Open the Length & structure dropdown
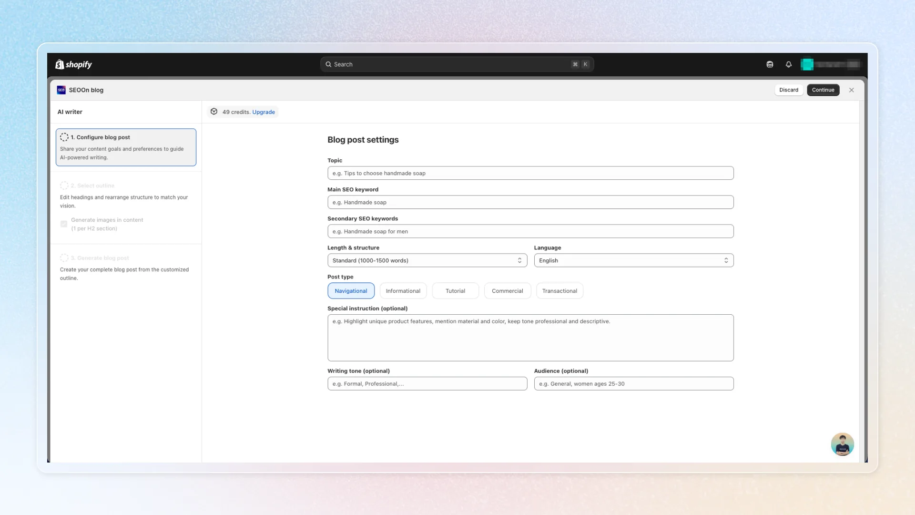The height and width of the screenshot is (515, 915). (427, 260)
